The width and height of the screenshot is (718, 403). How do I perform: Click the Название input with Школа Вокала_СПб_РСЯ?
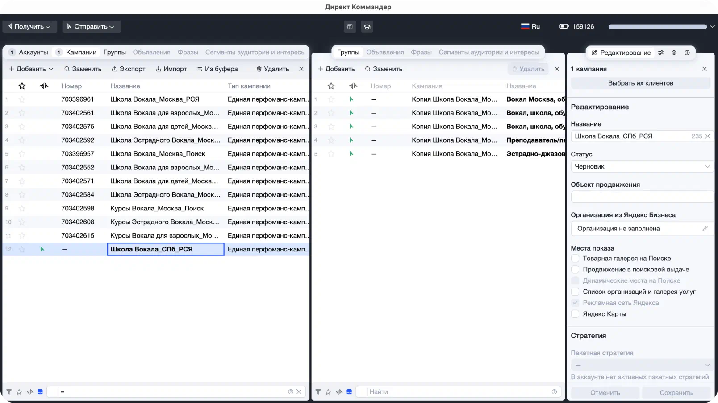(642, 136)
